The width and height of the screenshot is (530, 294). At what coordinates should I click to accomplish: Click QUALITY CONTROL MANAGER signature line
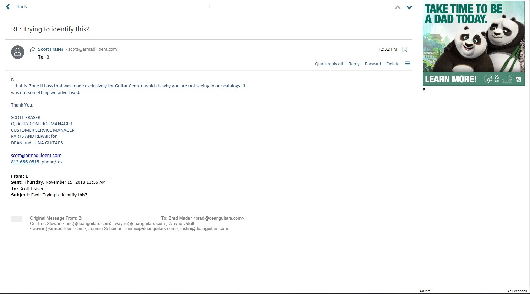tap(42, 124)
